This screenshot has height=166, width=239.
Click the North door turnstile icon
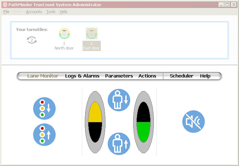pos(64,34)
